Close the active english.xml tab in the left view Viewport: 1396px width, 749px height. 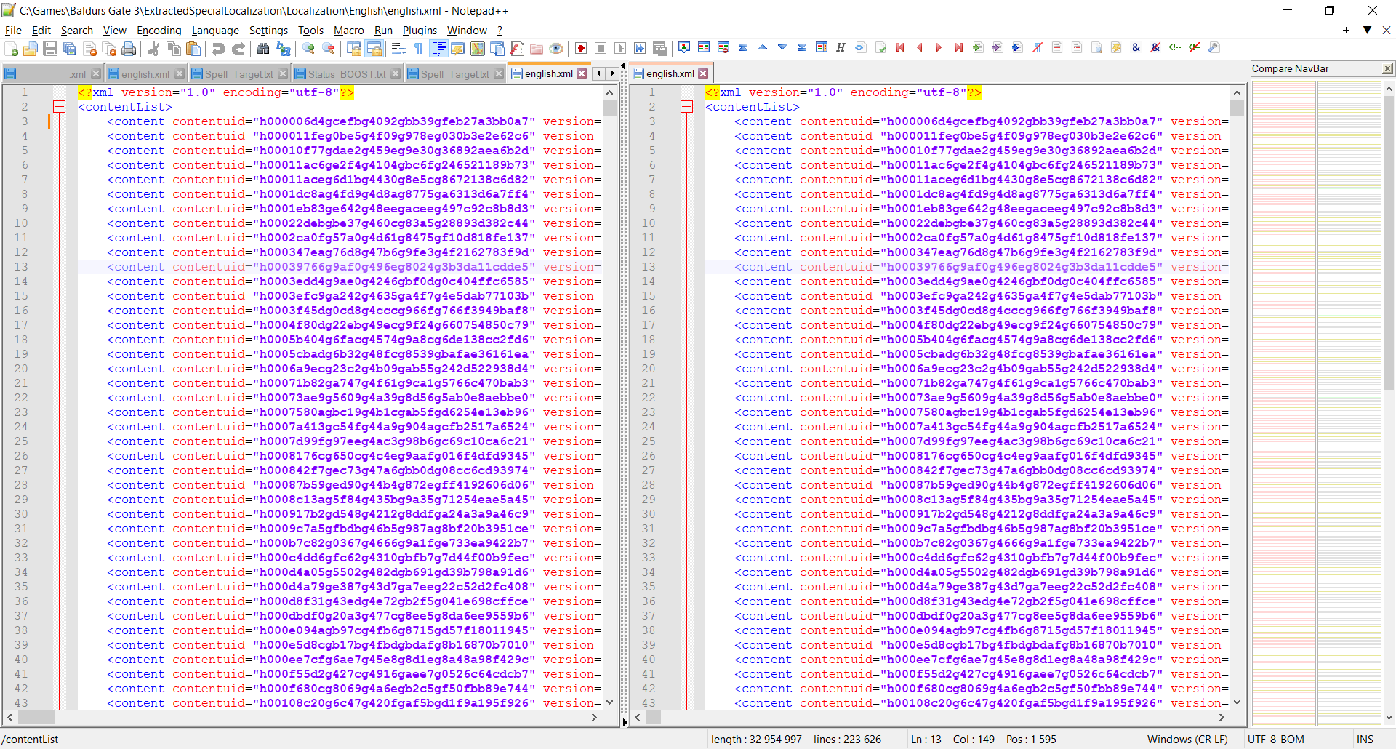[x=582, y=73]
